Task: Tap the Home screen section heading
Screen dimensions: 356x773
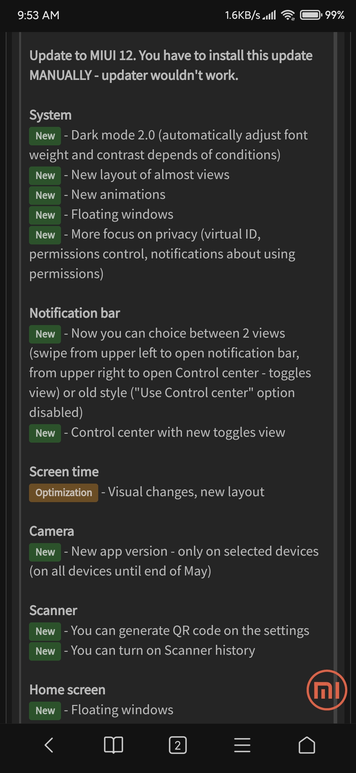Action: [x=68, y=690]
